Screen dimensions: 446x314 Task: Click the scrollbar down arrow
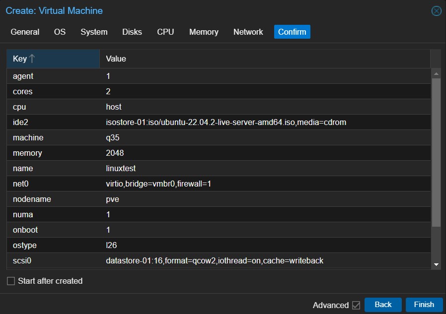436,265
